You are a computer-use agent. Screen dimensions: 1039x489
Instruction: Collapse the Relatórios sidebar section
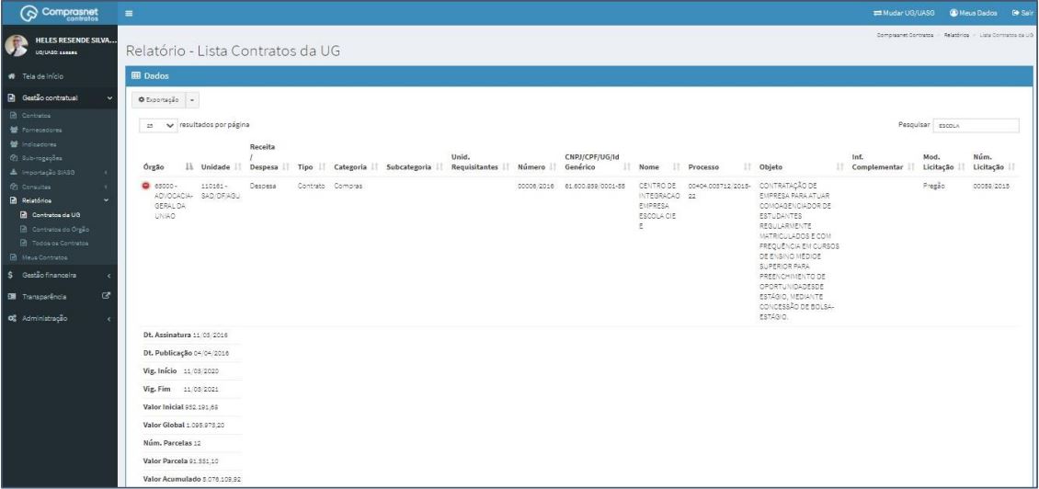coord(59,200)
